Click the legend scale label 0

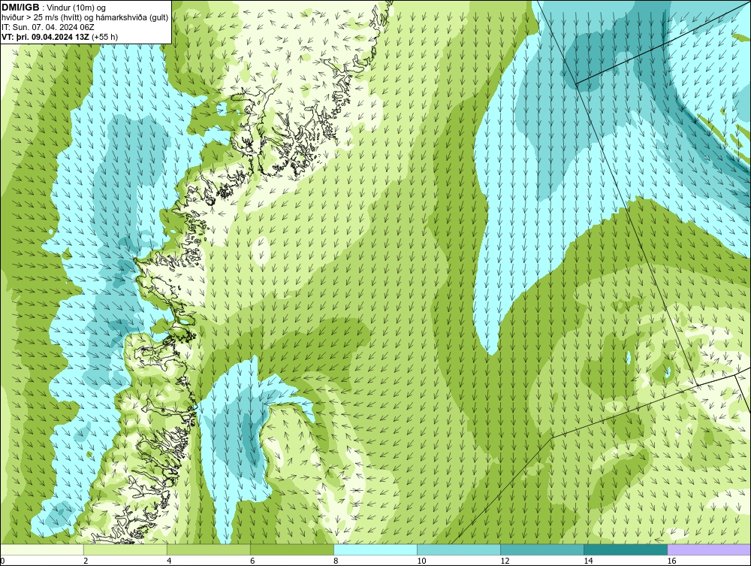point(3,561)
